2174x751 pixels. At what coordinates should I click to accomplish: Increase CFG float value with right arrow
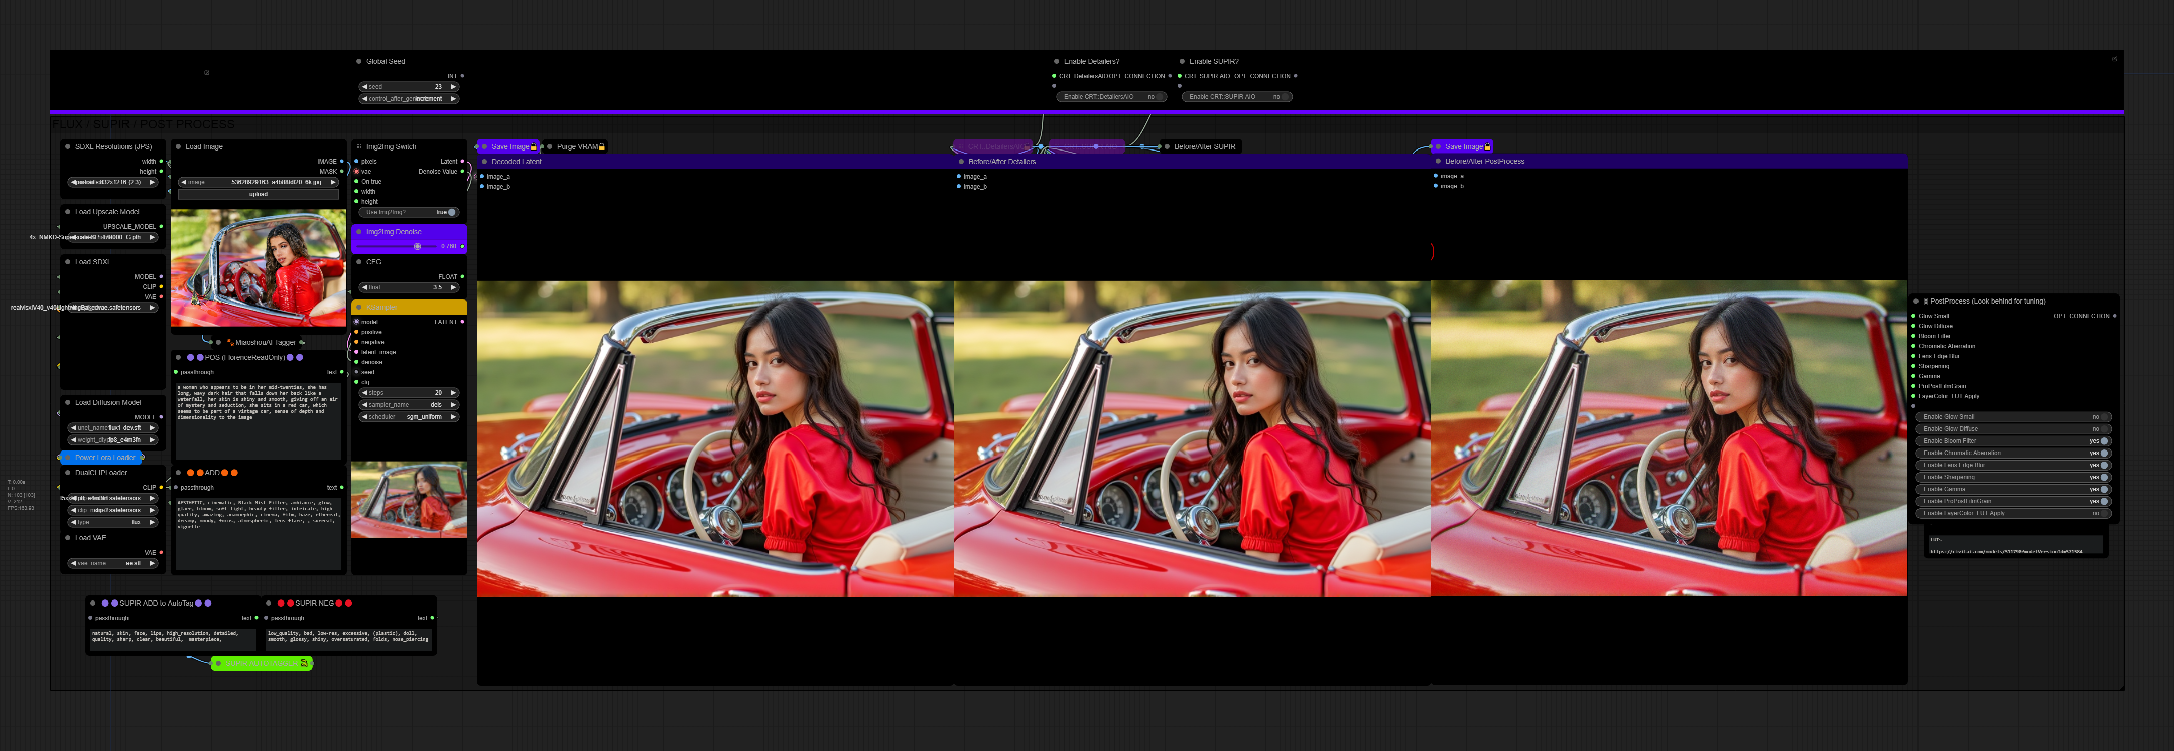pos(453,288)
